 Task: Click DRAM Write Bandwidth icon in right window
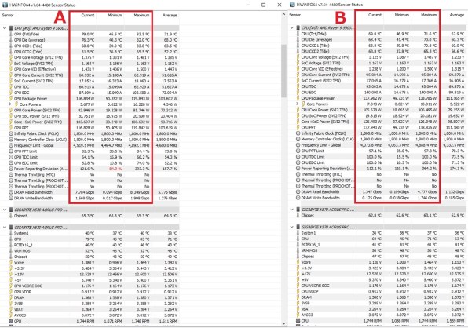[x=298, y=198]
